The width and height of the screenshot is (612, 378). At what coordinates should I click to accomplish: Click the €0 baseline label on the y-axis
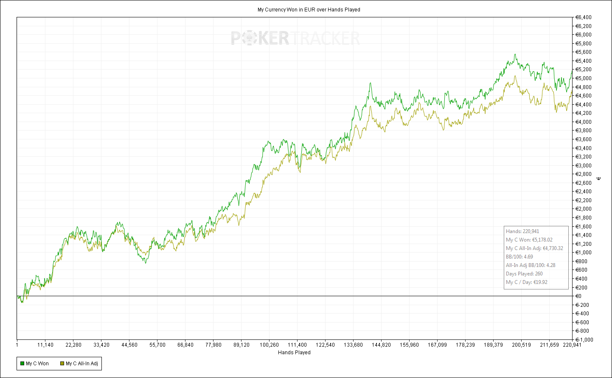coord(578,296)
